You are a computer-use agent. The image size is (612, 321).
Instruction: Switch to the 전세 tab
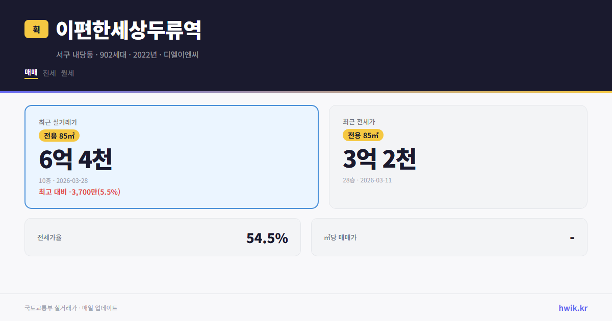pos(48,73)
